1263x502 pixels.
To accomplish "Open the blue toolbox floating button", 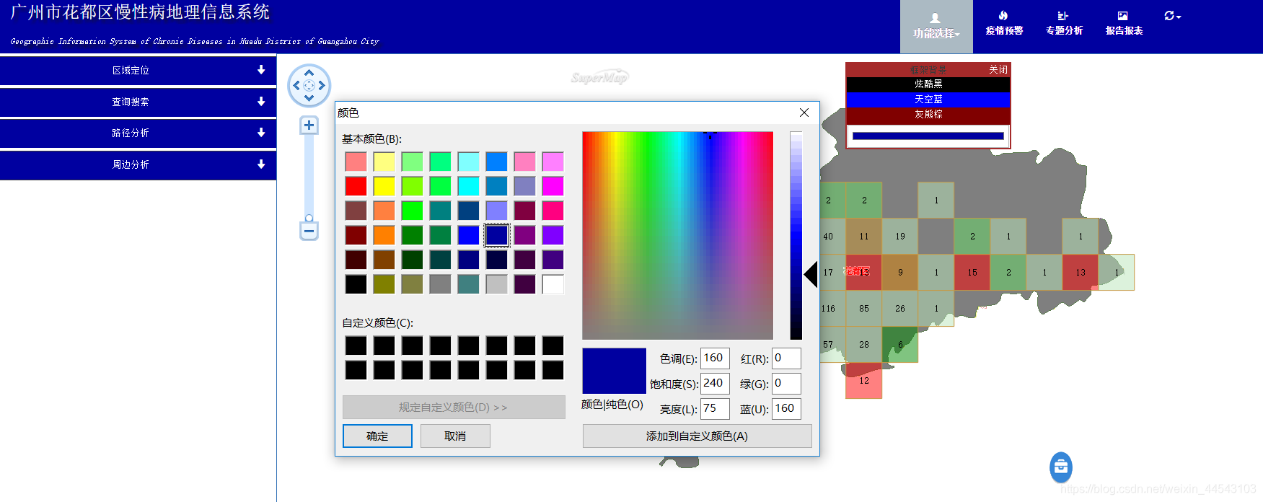I will pyautogui.click(x=1060, y=467).
